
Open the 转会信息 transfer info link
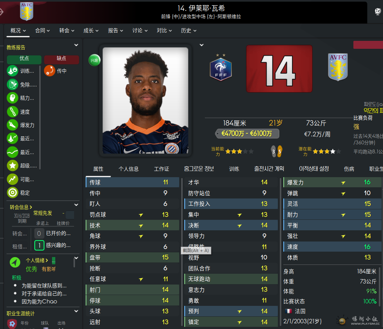(21, 207)
